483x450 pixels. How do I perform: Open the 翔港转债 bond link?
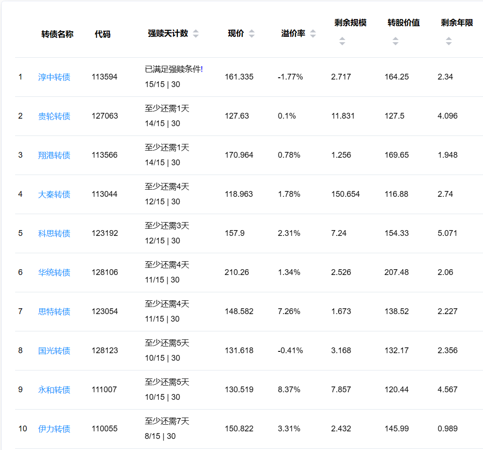point(54,155)
